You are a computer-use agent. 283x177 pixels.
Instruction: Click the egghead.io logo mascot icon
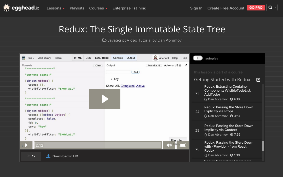(x=6, y=8)
